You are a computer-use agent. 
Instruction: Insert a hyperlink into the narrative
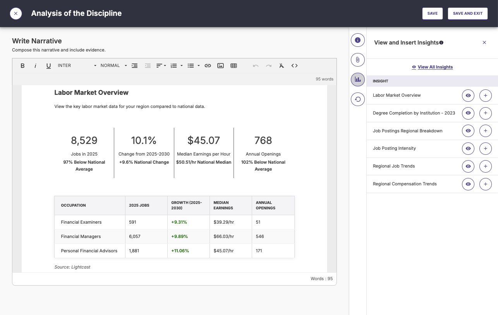tap(208, 66)
